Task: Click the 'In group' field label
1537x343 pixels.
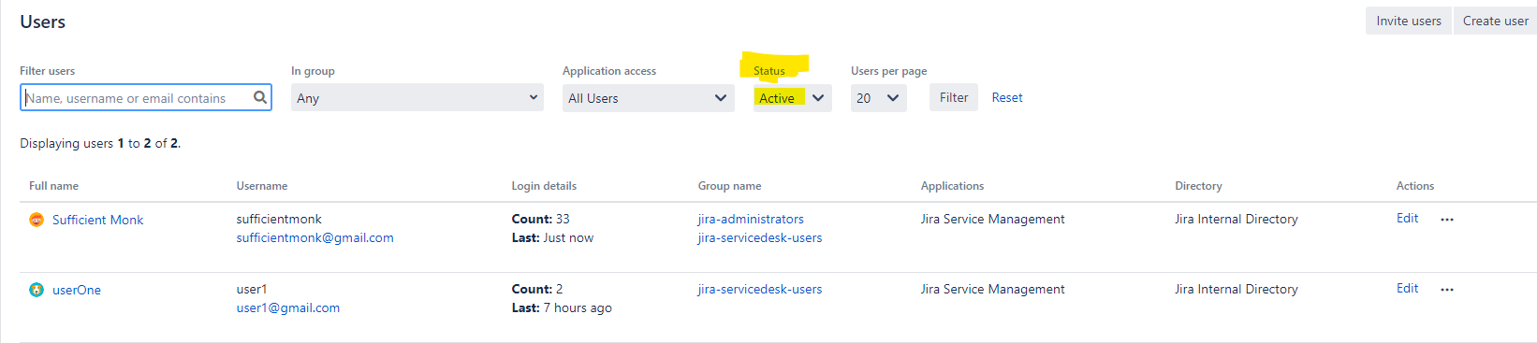Action: tap(313, 71)
